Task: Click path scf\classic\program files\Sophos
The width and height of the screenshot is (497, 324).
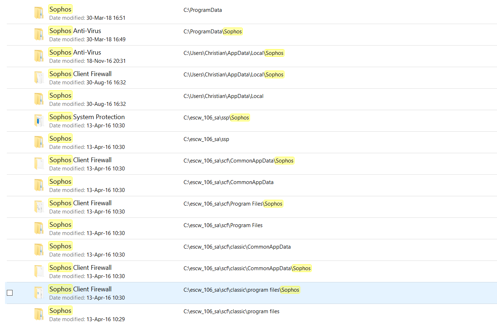Action: 242,290
